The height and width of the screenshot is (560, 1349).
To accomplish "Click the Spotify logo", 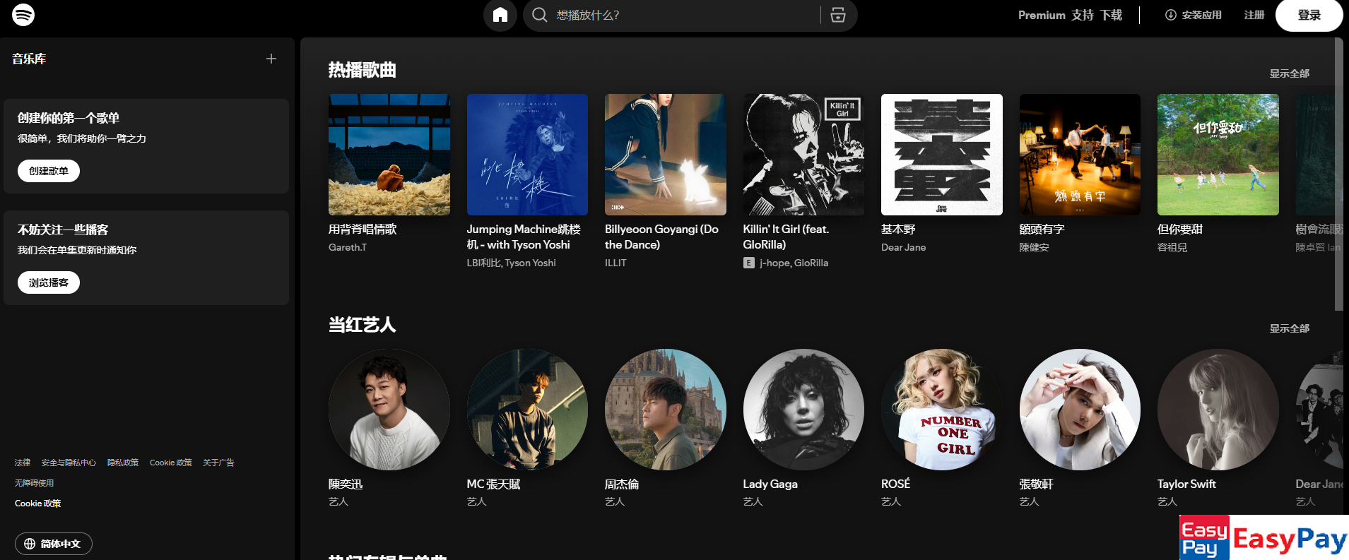I will pos(23,15).
